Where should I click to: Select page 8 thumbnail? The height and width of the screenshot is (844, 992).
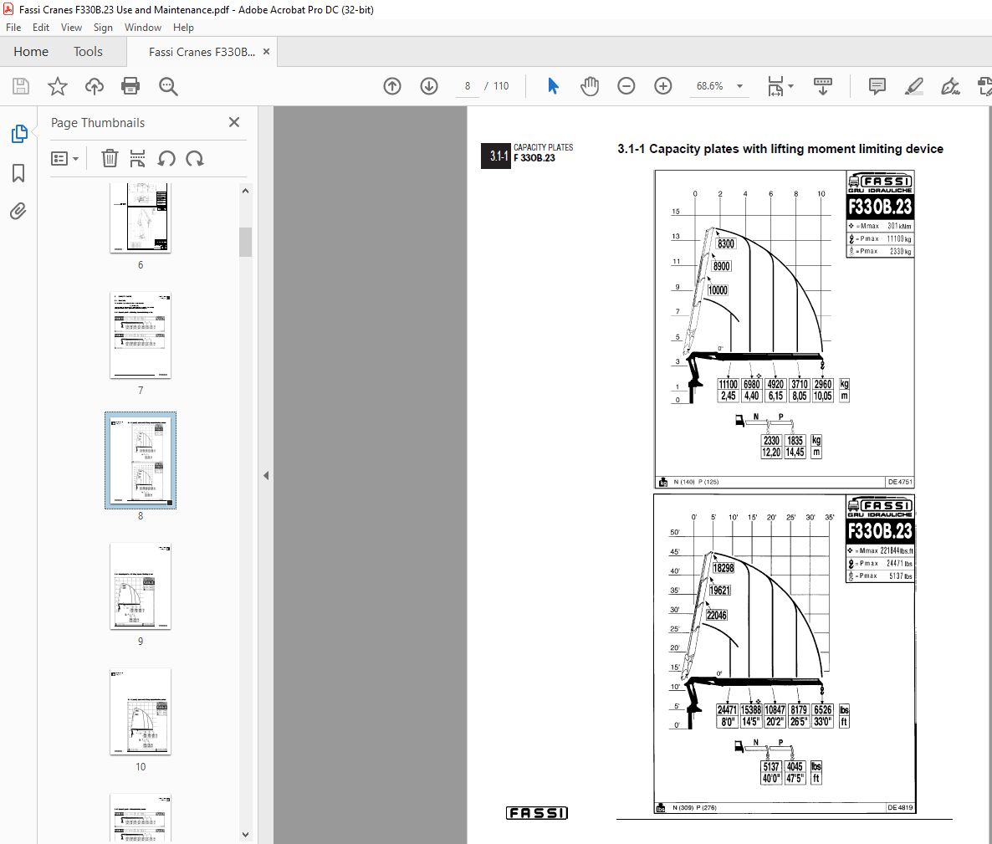coord(141,460)
